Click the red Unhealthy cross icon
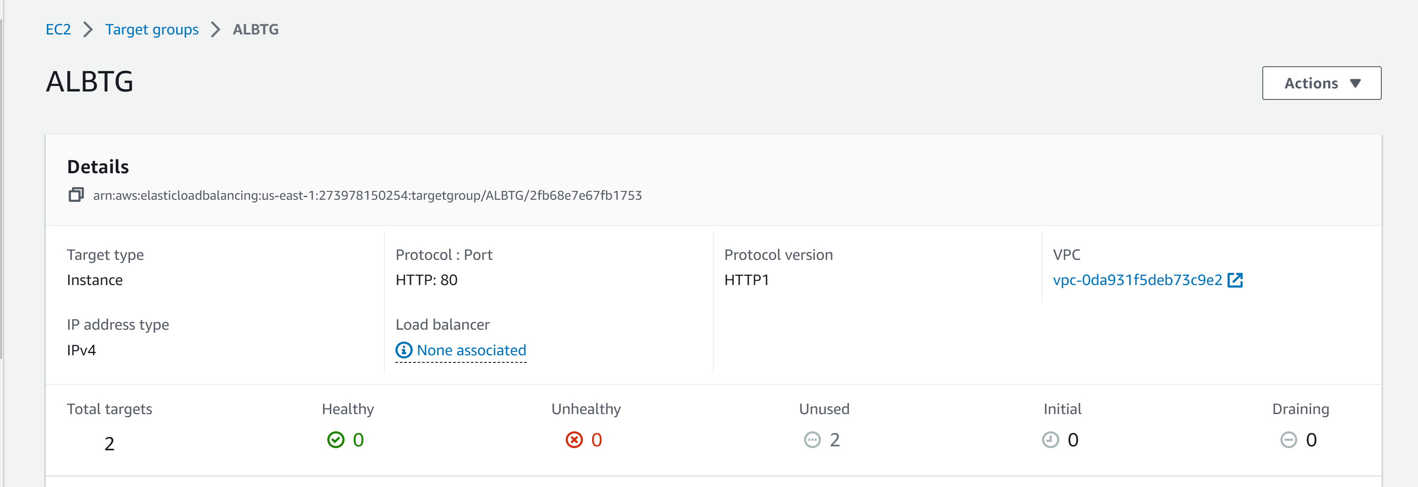The width and height of the screenshot is (1418, 487). coord(574,440)
